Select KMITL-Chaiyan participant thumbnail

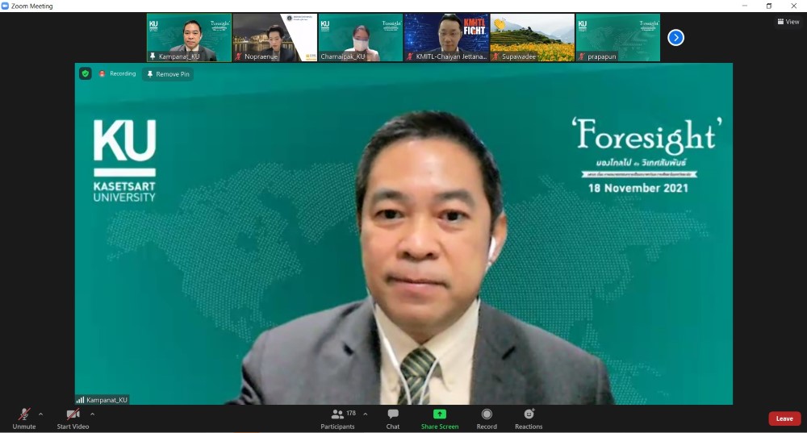[446, 37]
